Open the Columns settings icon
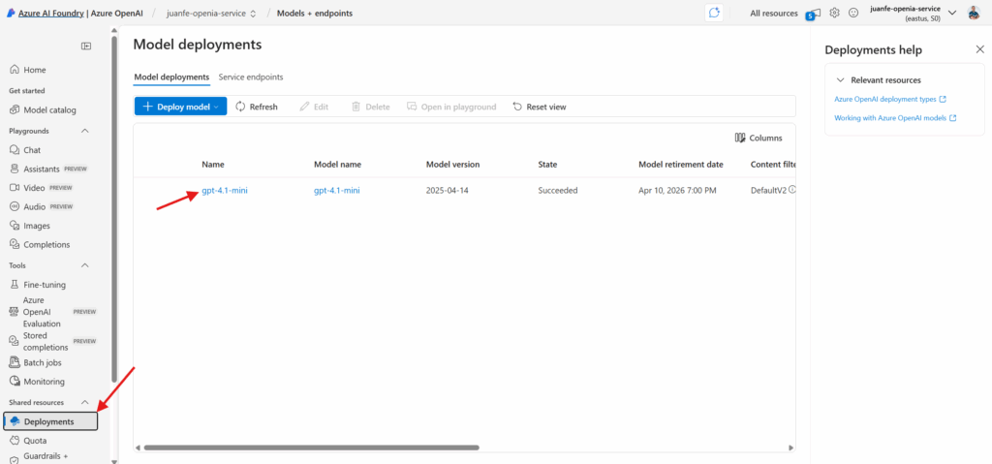Viewport: 992px width, 464px height. click(740, 139)
